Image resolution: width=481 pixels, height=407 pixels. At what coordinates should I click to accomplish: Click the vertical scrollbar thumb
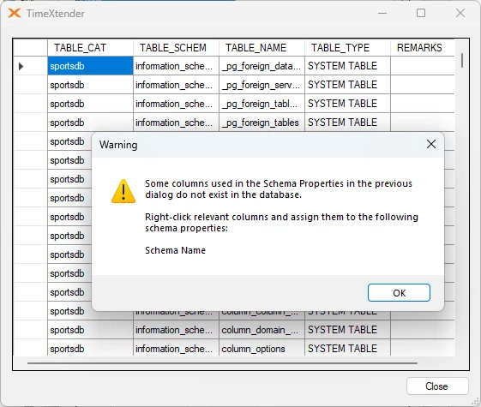pos(462,60)
